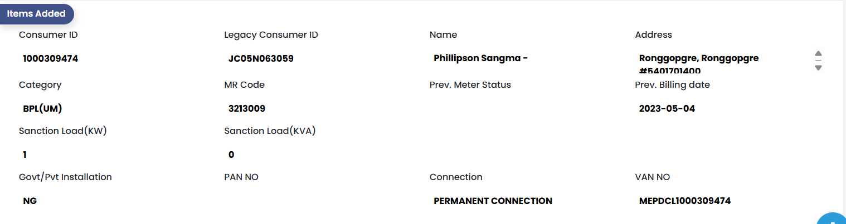Viewport: 846px width, 224px height.
Task: Click the Prev. Meter Status label
Action: pyautogui.click(x=470, y=85)
